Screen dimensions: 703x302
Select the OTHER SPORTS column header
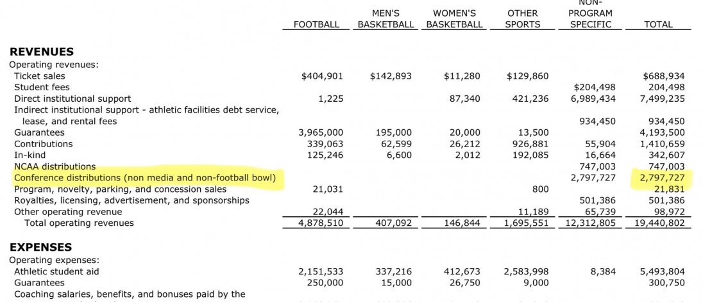(523, 19)
